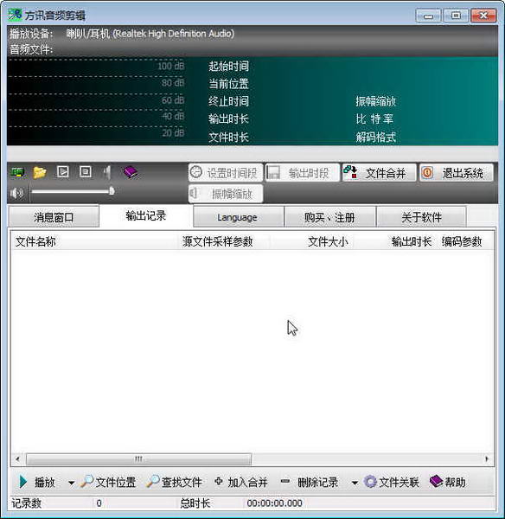Click 文件位置 magnifier button
Viewport: 505px width, 519px height.
[x=108, y=482]
